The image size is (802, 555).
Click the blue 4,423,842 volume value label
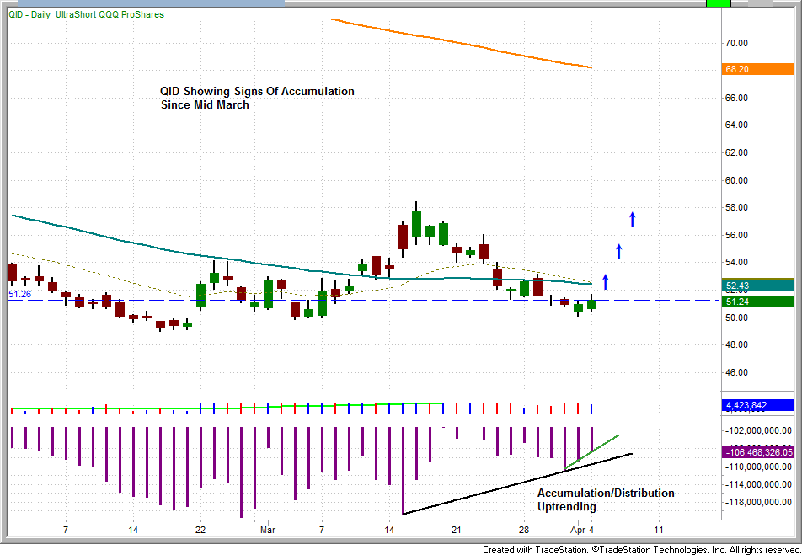pos(757,405)
